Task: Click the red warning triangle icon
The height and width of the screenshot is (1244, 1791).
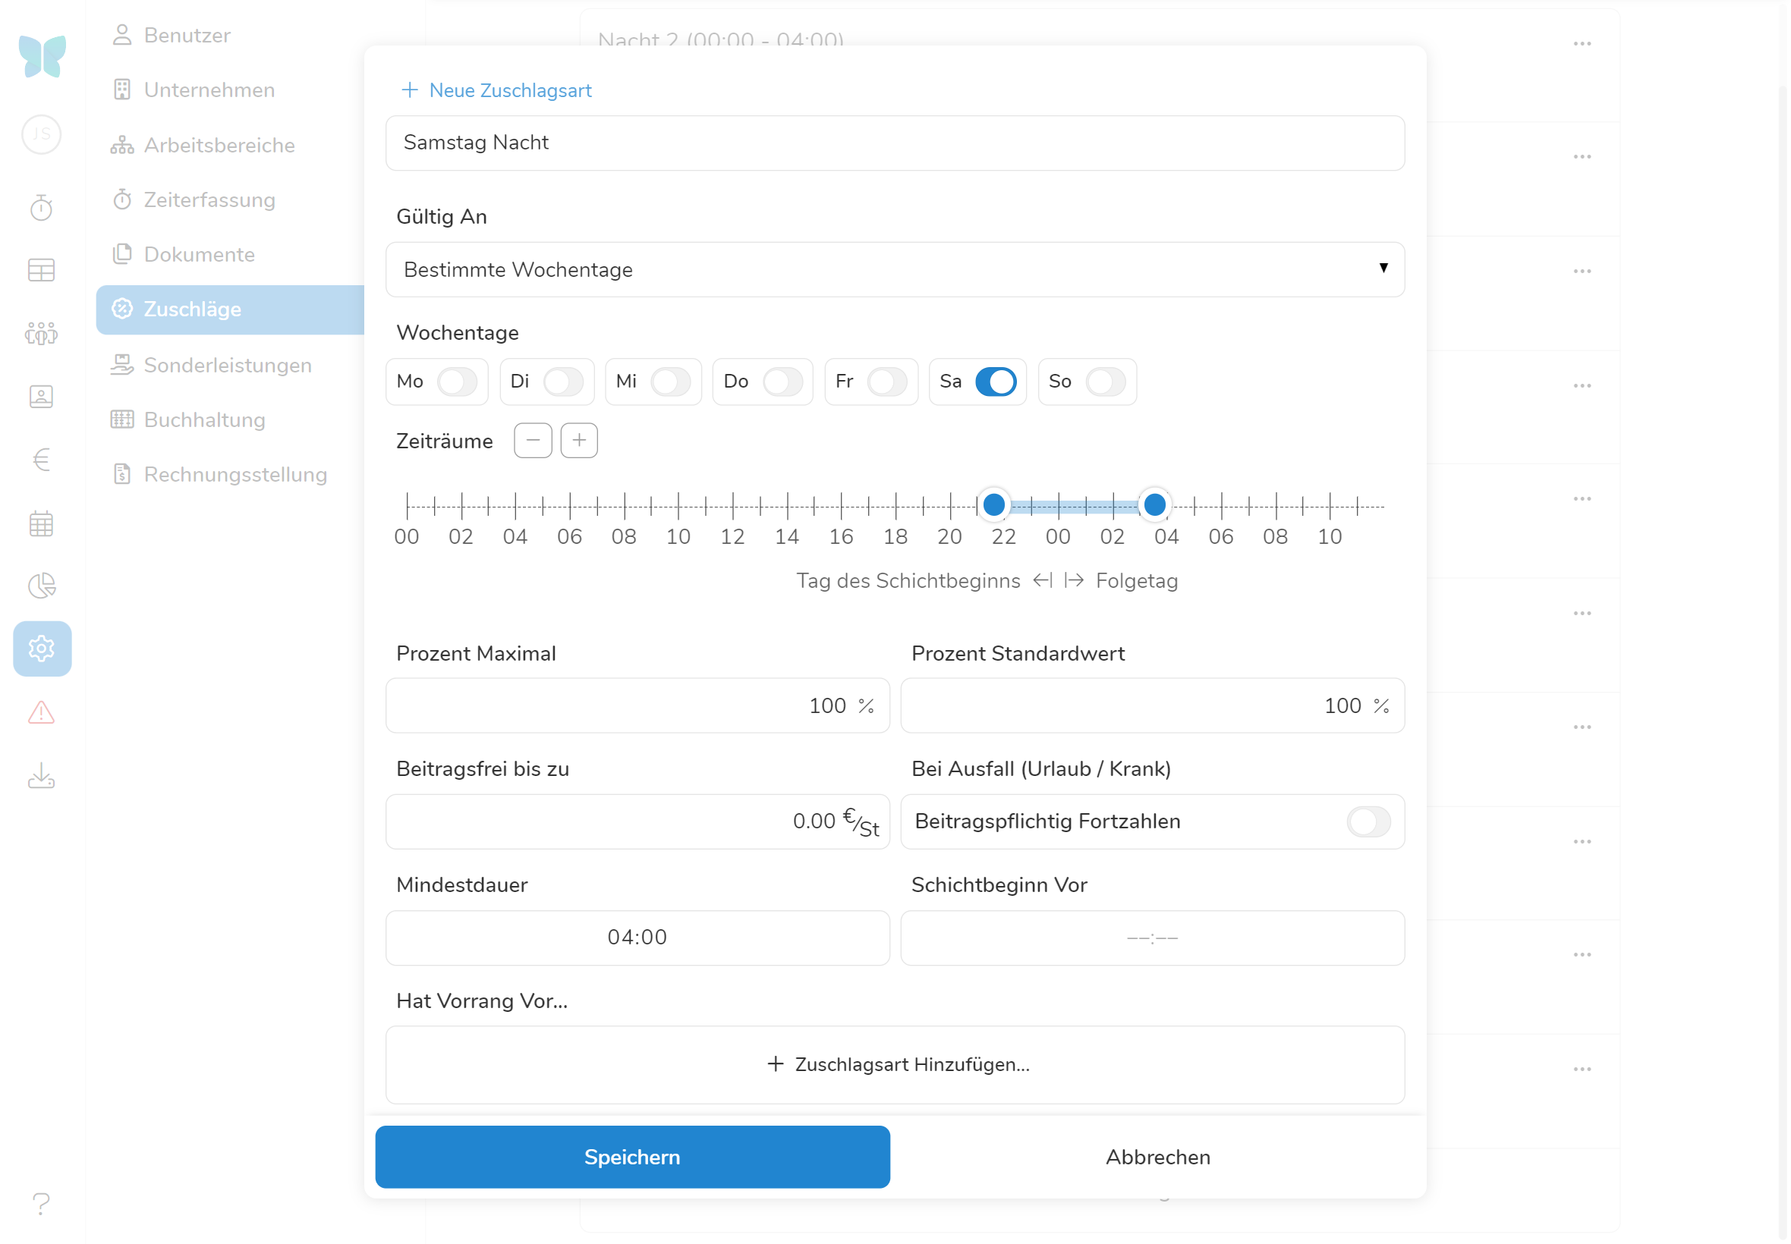Action: [41, 712]
